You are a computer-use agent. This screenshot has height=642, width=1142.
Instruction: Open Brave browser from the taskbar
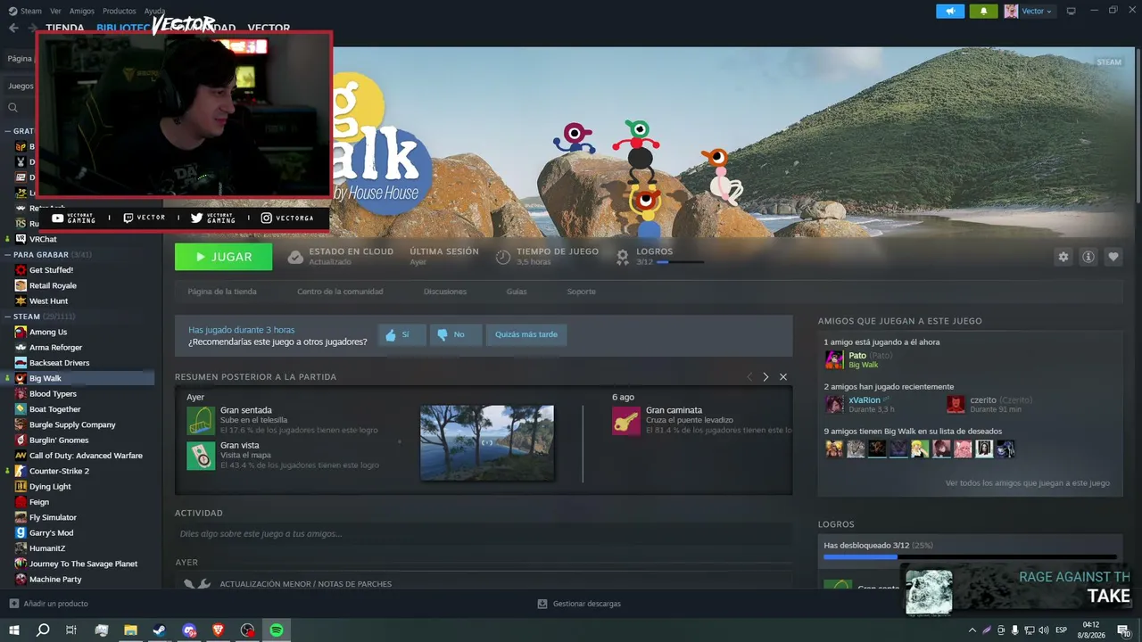click(219, 630)
